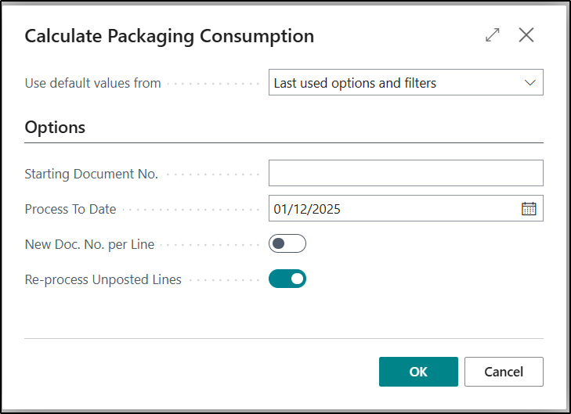Collapse the Options section heading
The width and height of the screenshot is (571, 414).
tap(55, 127)
